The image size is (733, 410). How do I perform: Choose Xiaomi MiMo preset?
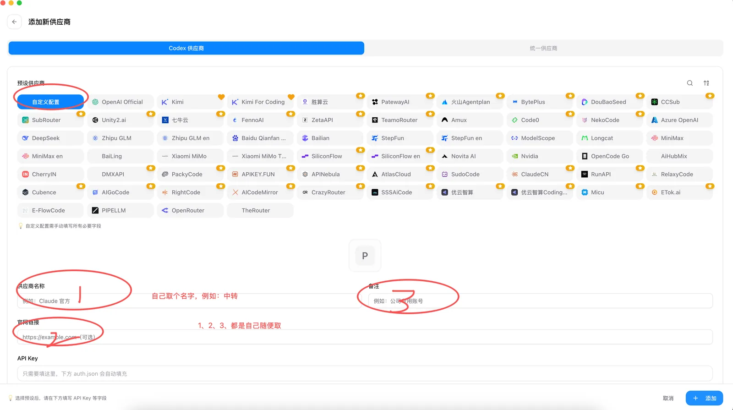coord(190,156)
